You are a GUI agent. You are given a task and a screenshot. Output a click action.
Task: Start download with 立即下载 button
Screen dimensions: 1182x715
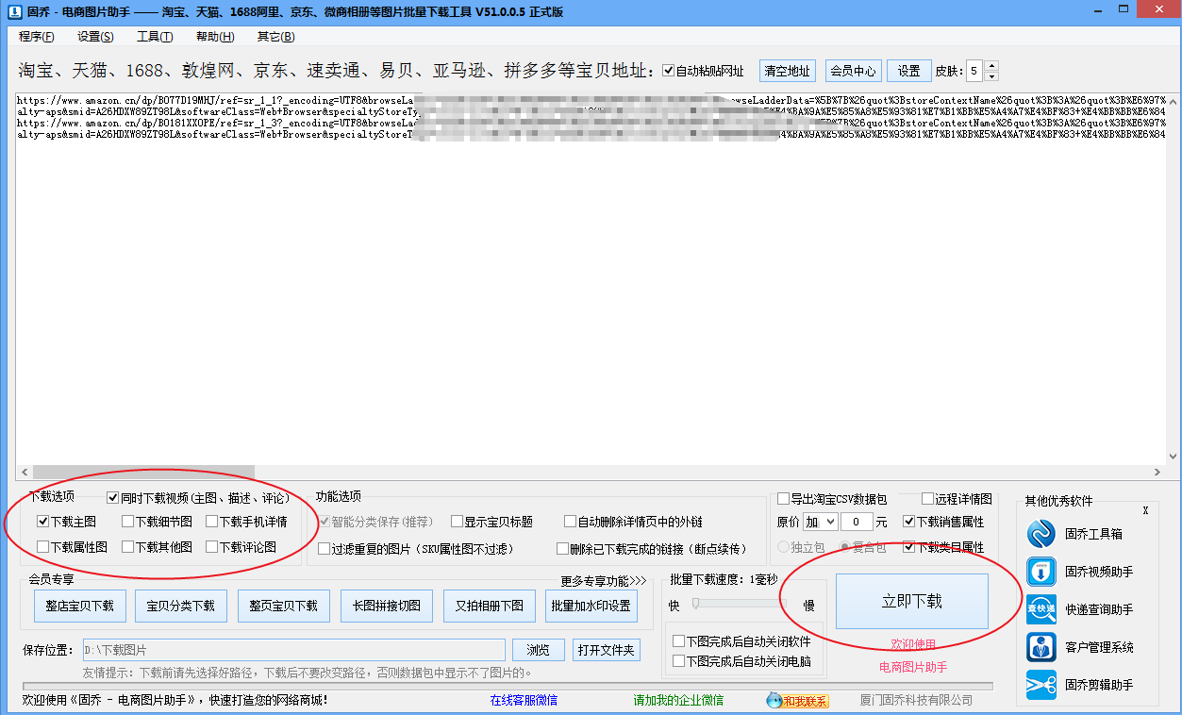[x=912, y=601]
